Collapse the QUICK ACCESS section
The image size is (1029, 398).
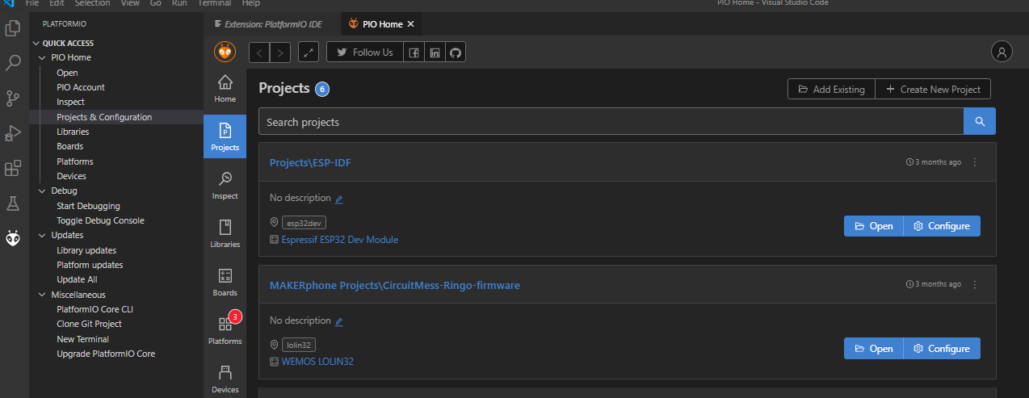(36, 44)
